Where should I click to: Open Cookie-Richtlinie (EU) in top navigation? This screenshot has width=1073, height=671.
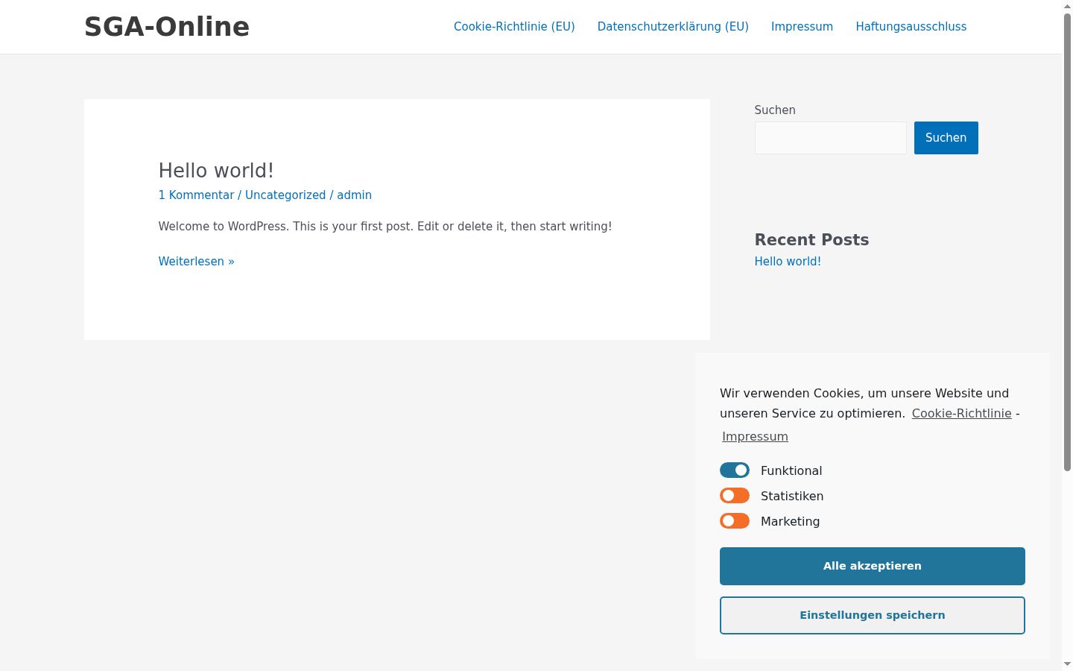514,27
